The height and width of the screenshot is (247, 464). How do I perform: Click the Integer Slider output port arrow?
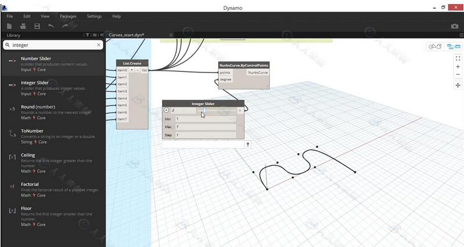pos(239,110)
